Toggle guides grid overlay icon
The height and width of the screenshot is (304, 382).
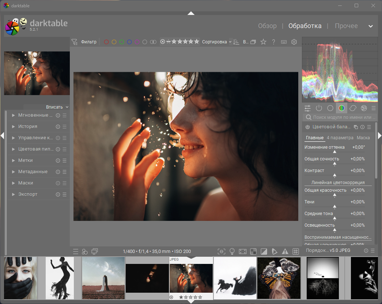(296, 251)
